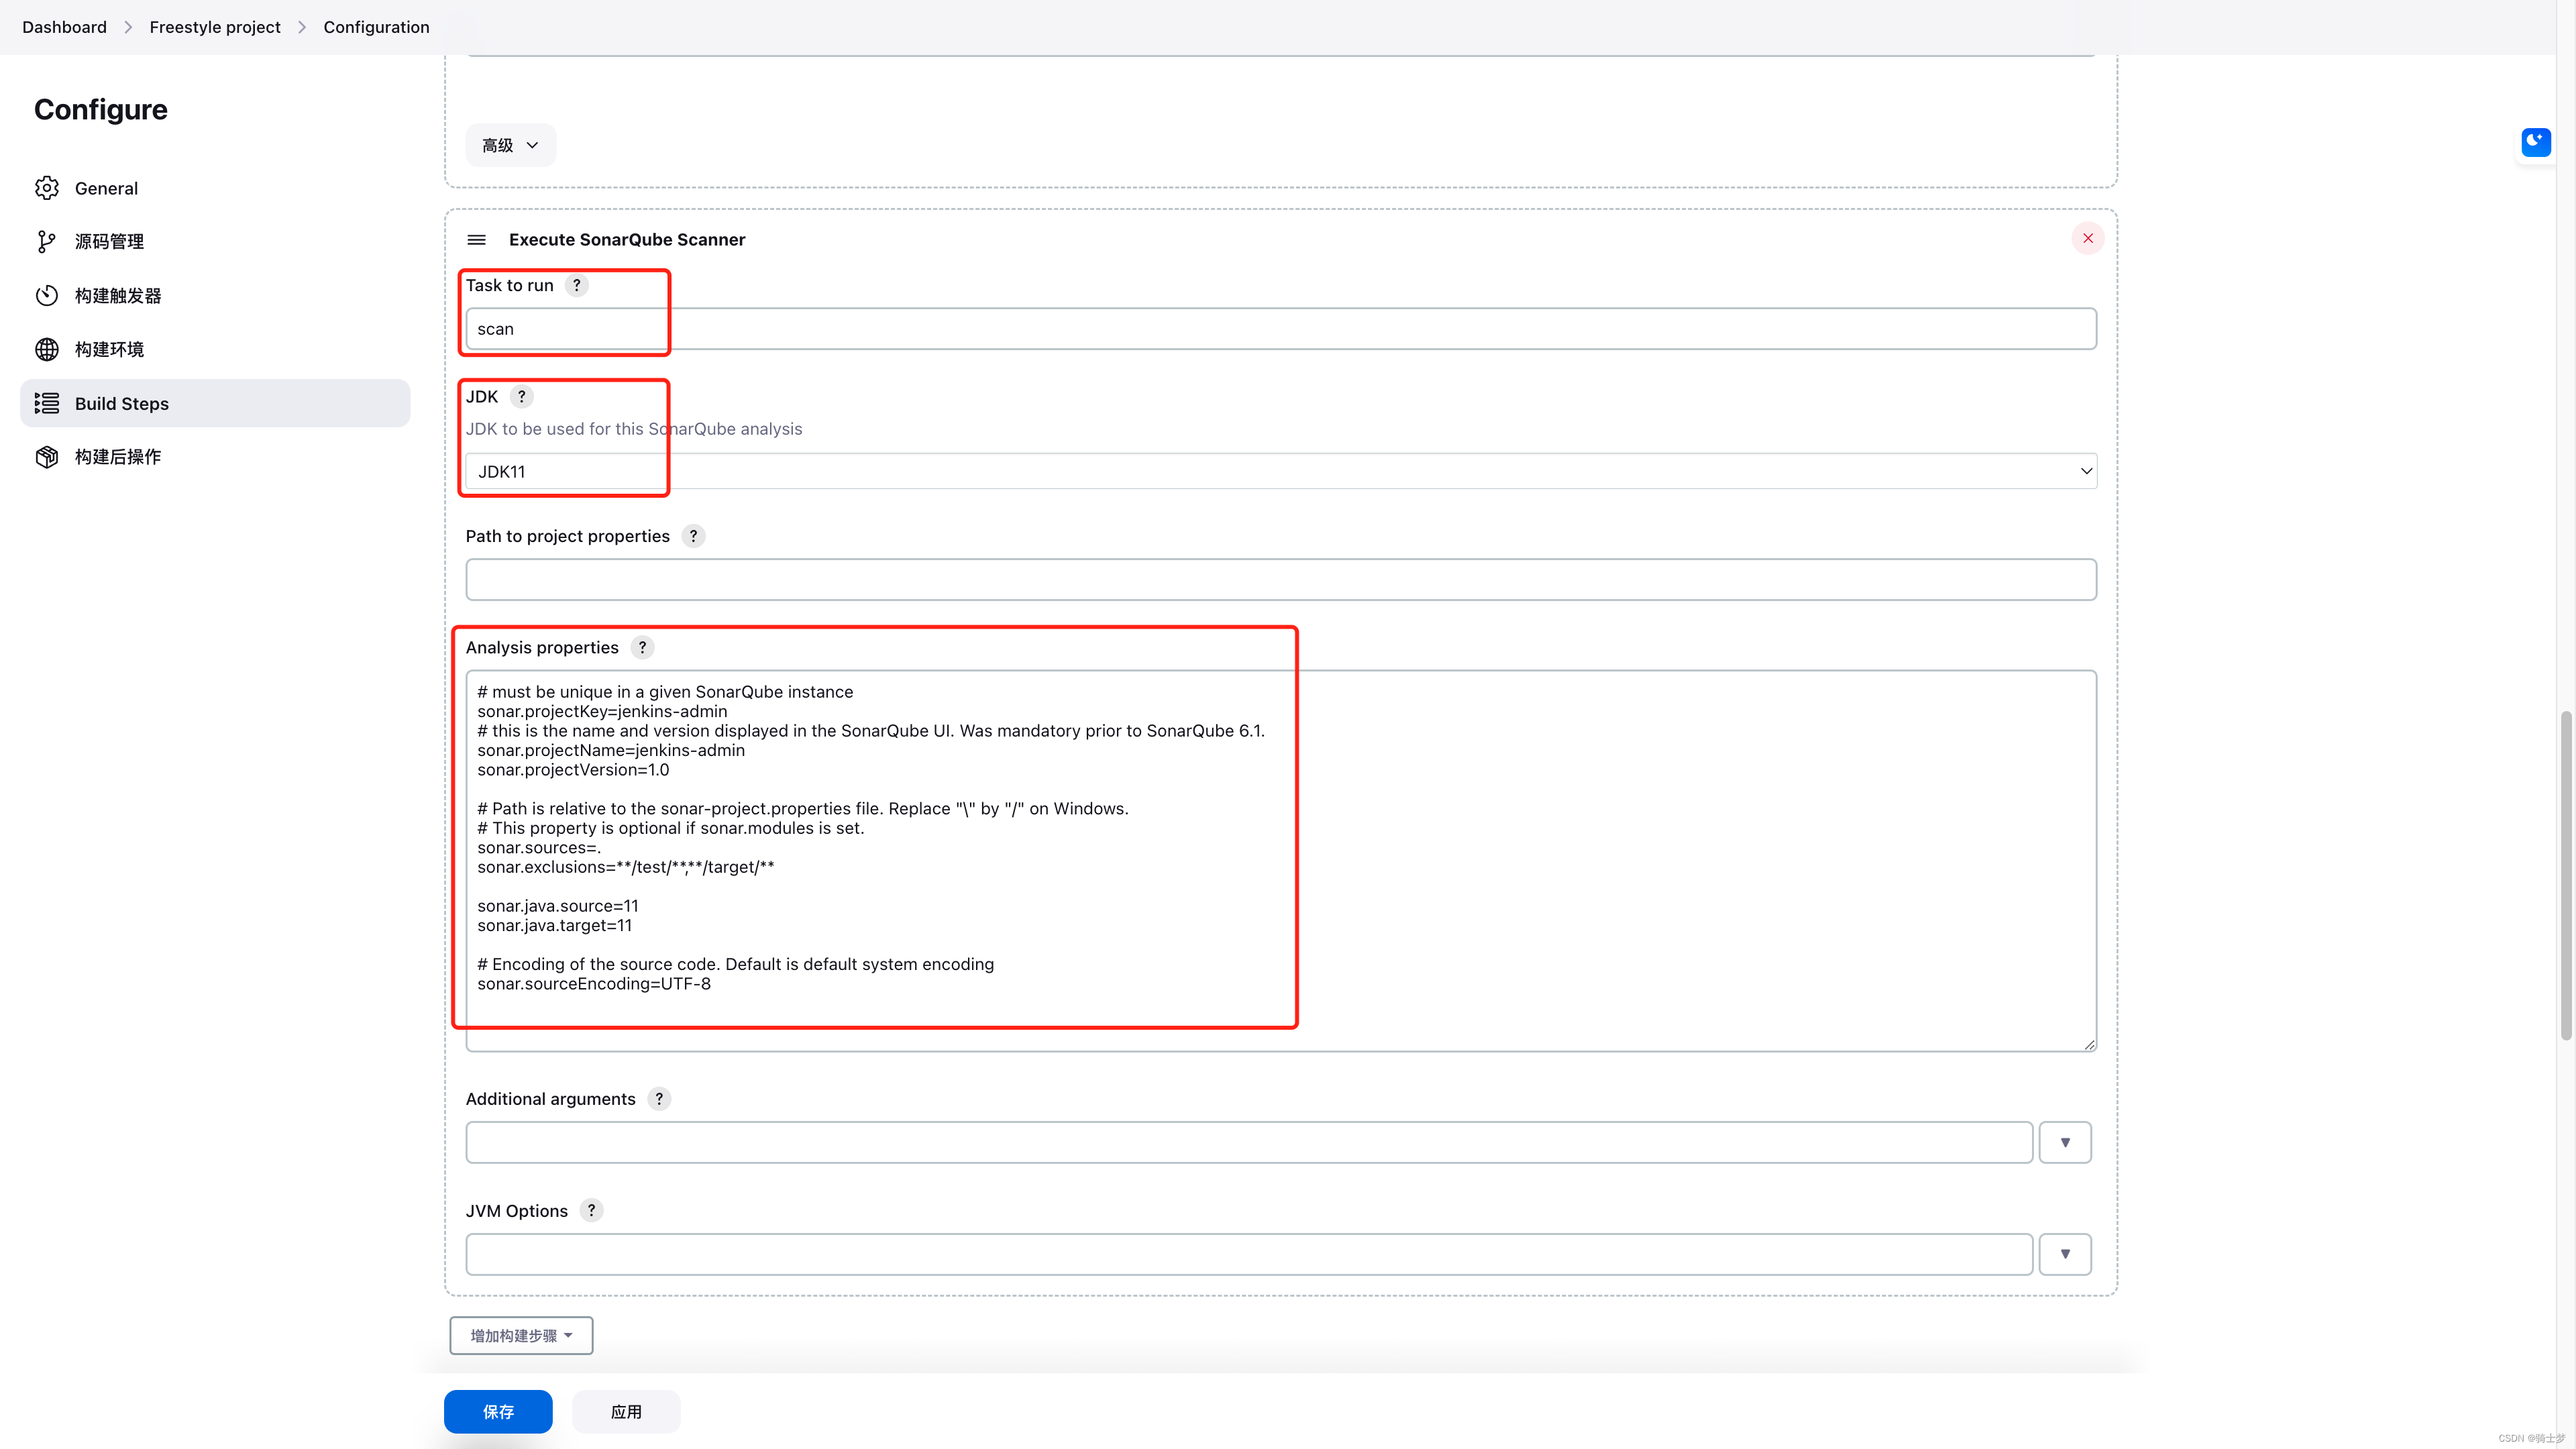Open the 增加构建步骤 dropdown

pos(521,1335)
